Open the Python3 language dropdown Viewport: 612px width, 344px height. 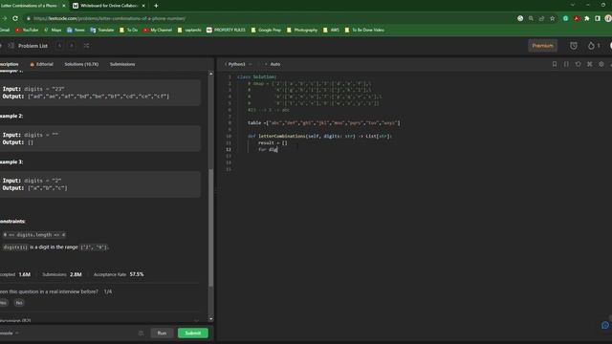point(238,64)
